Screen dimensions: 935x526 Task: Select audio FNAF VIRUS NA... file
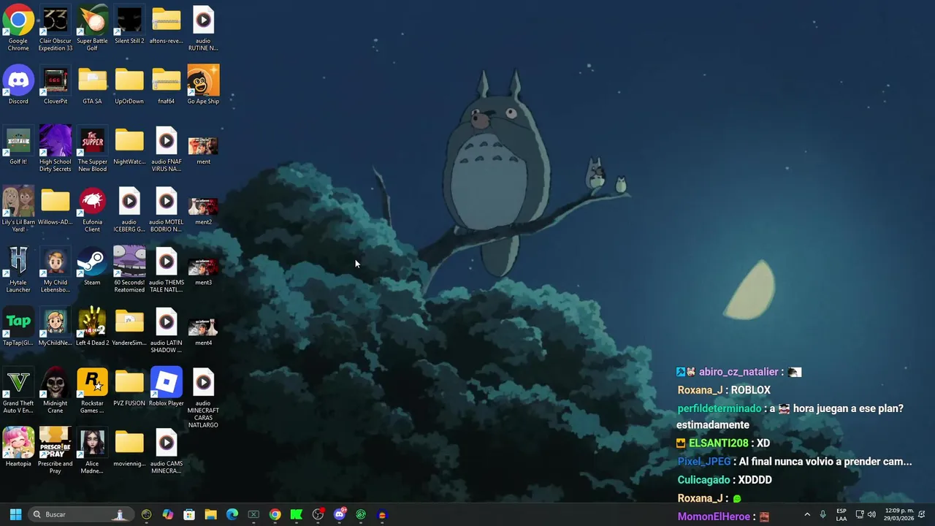pos(166,149)
